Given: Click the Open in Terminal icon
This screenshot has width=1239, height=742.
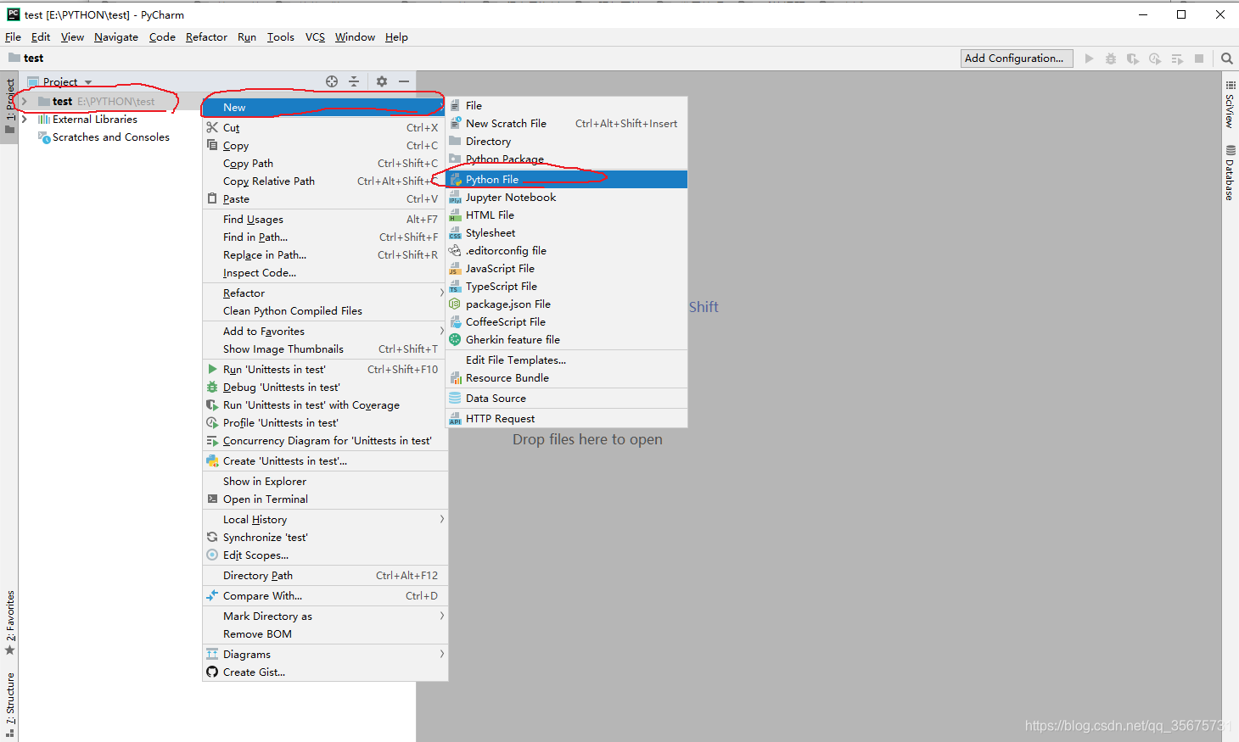Looking at the screenshot, I should (x=212, y=499).
